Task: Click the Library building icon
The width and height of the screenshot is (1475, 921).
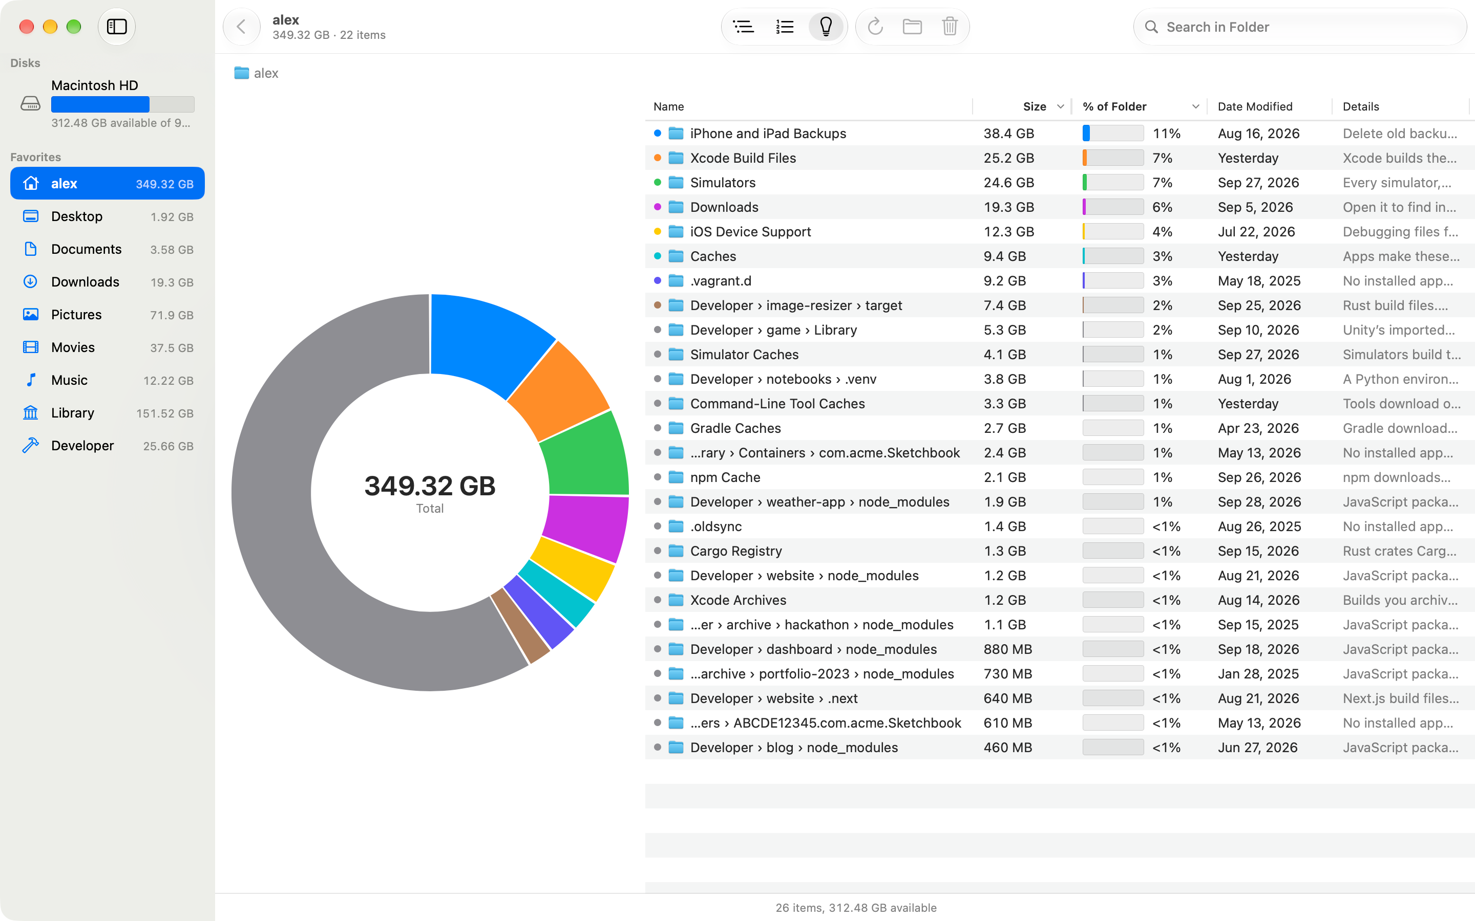Action: click(31, 413)
